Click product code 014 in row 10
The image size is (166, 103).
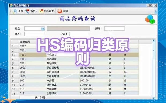pos(22,85)
